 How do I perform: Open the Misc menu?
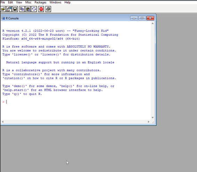(28, 2)
